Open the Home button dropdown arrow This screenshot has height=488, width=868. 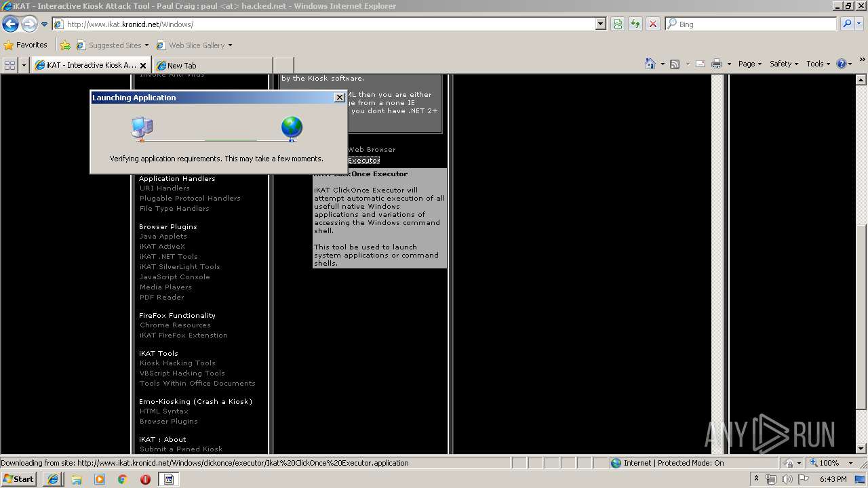coord(663,64)
